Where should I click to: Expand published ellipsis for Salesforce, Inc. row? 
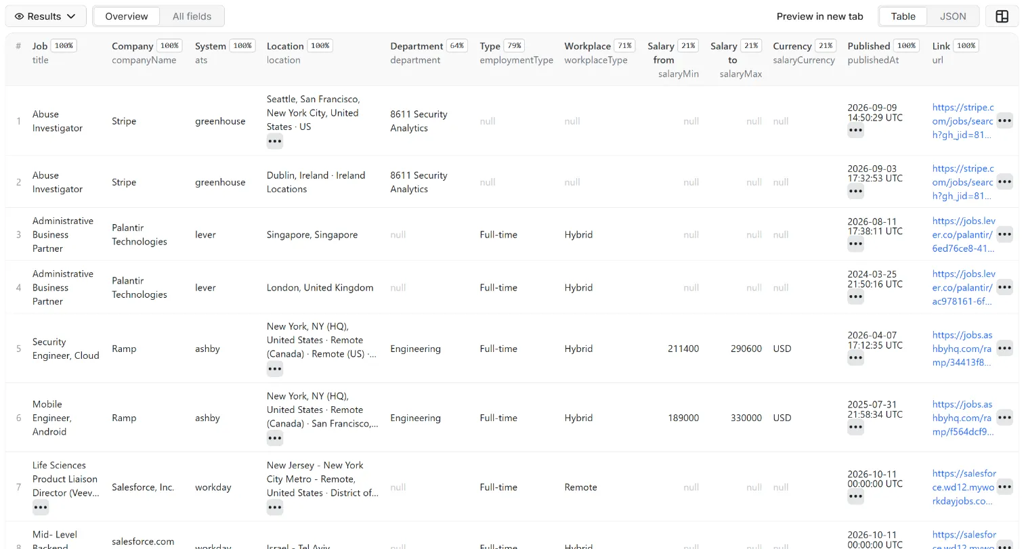pyautogui.click(x=855, y=498)
